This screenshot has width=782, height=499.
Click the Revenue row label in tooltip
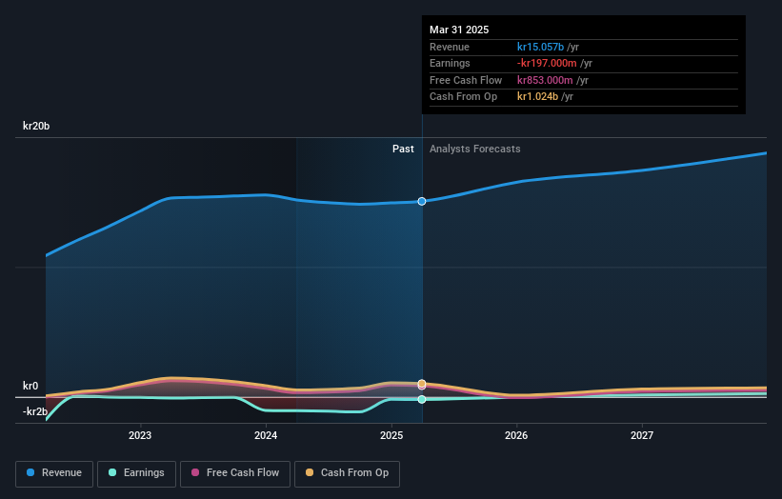point(450,47)
